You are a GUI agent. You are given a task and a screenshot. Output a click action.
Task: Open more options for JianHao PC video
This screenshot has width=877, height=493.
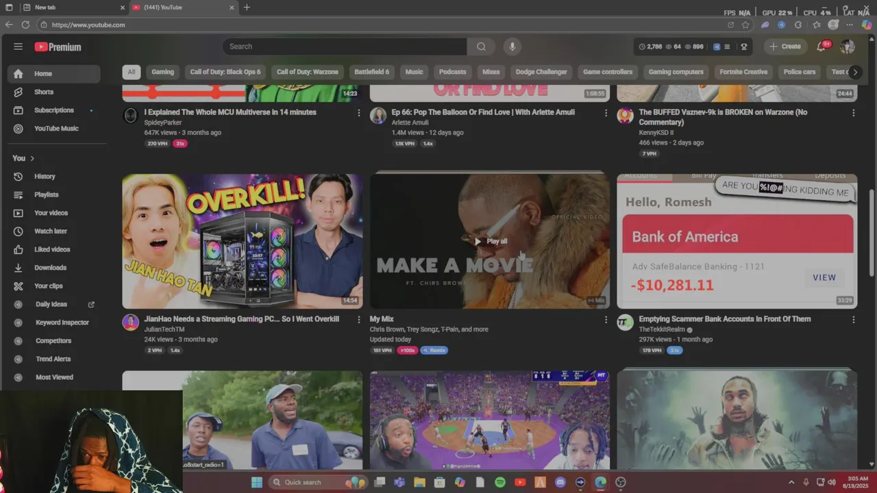coord(358,320)
